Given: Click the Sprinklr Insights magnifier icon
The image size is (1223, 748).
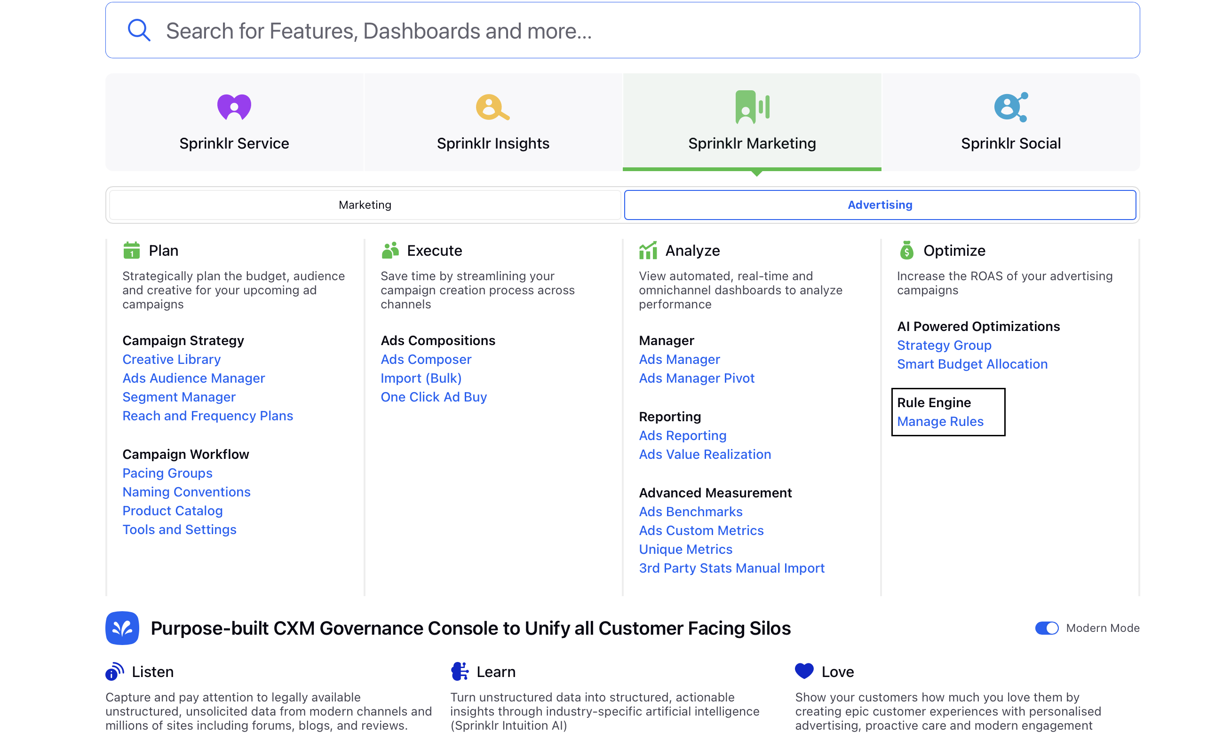Looking at the screenshot, I should pyautogui.click(x=492, y=107).
